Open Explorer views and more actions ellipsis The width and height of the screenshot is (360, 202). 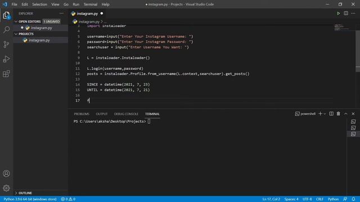[61, 13]
